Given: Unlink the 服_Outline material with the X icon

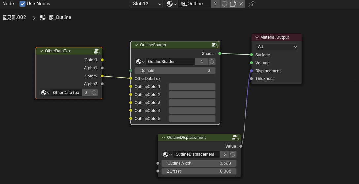Looking at the screenshot, I should coord(242,4).
